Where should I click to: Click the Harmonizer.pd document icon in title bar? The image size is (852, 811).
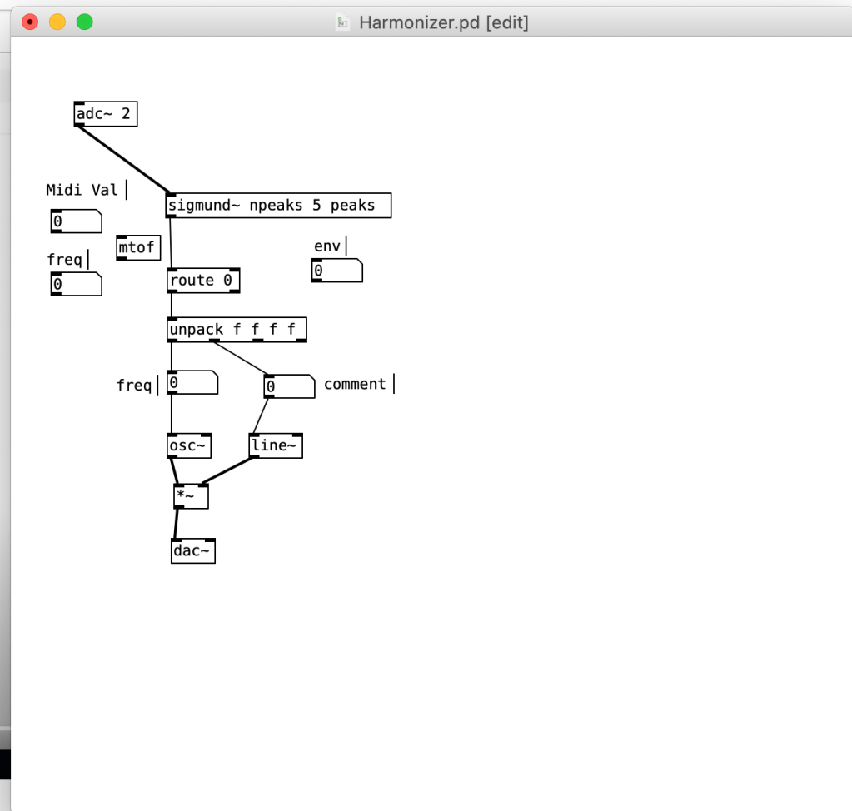342,22
